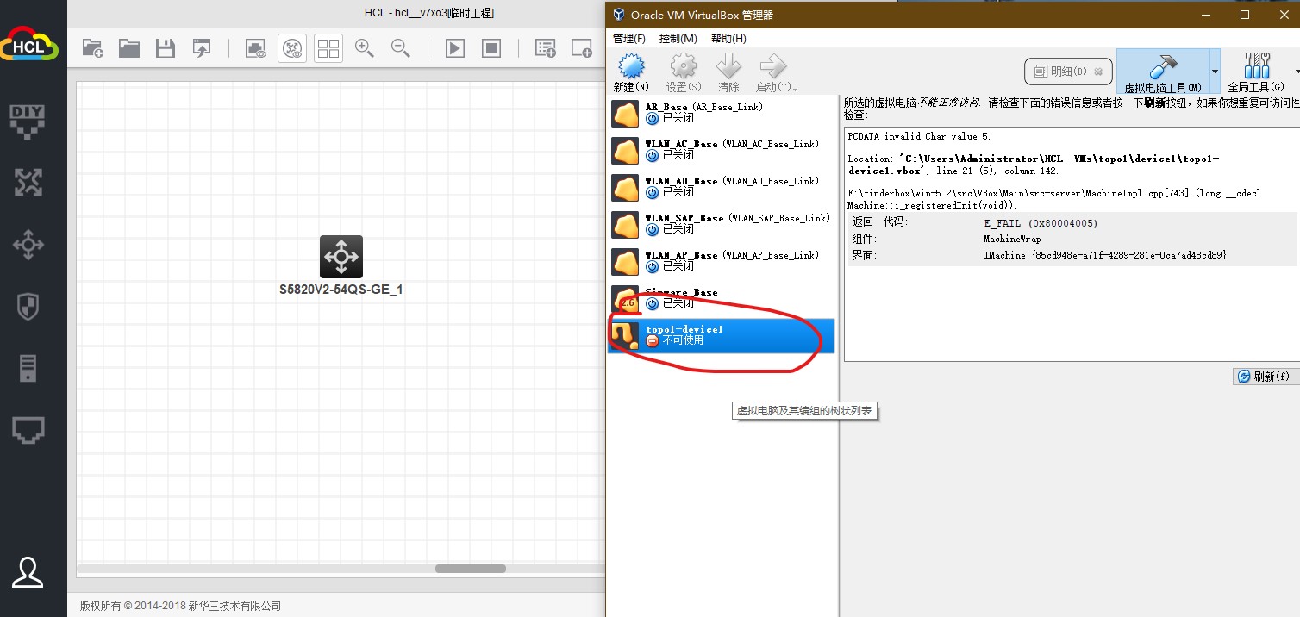Click the export project icon in HCL
Screen dimensions: 1300x617
[202, 48]
